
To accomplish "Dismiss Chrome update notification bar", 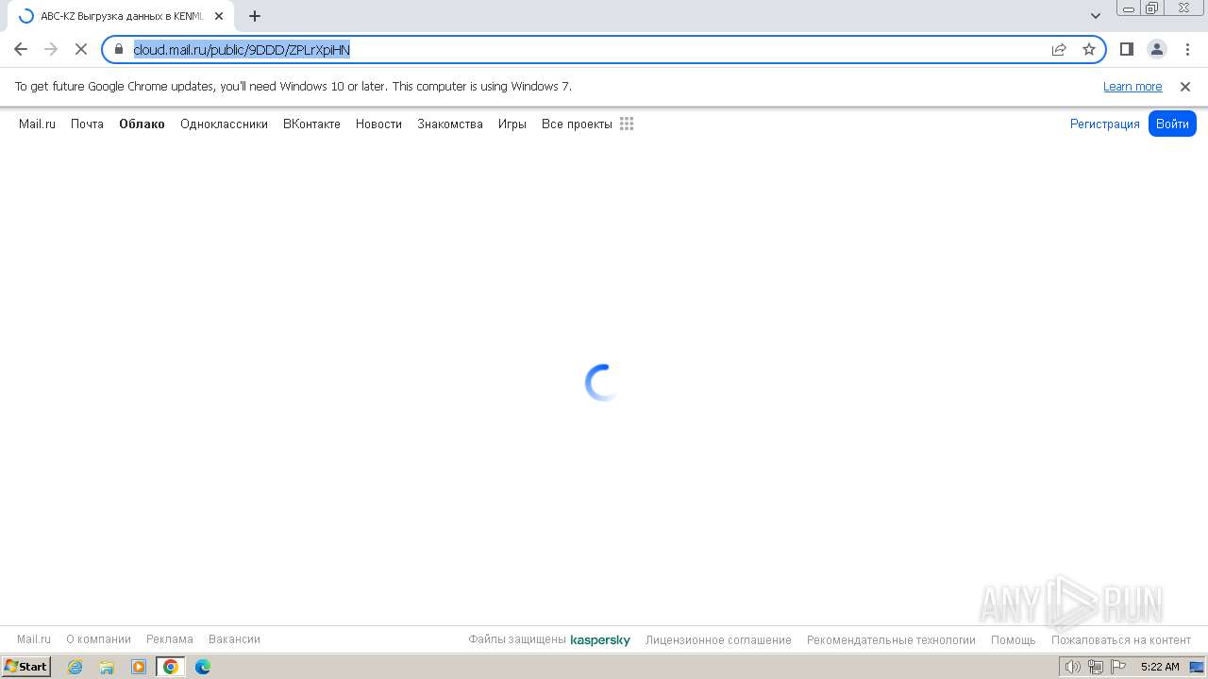I will click(1185, 87).
